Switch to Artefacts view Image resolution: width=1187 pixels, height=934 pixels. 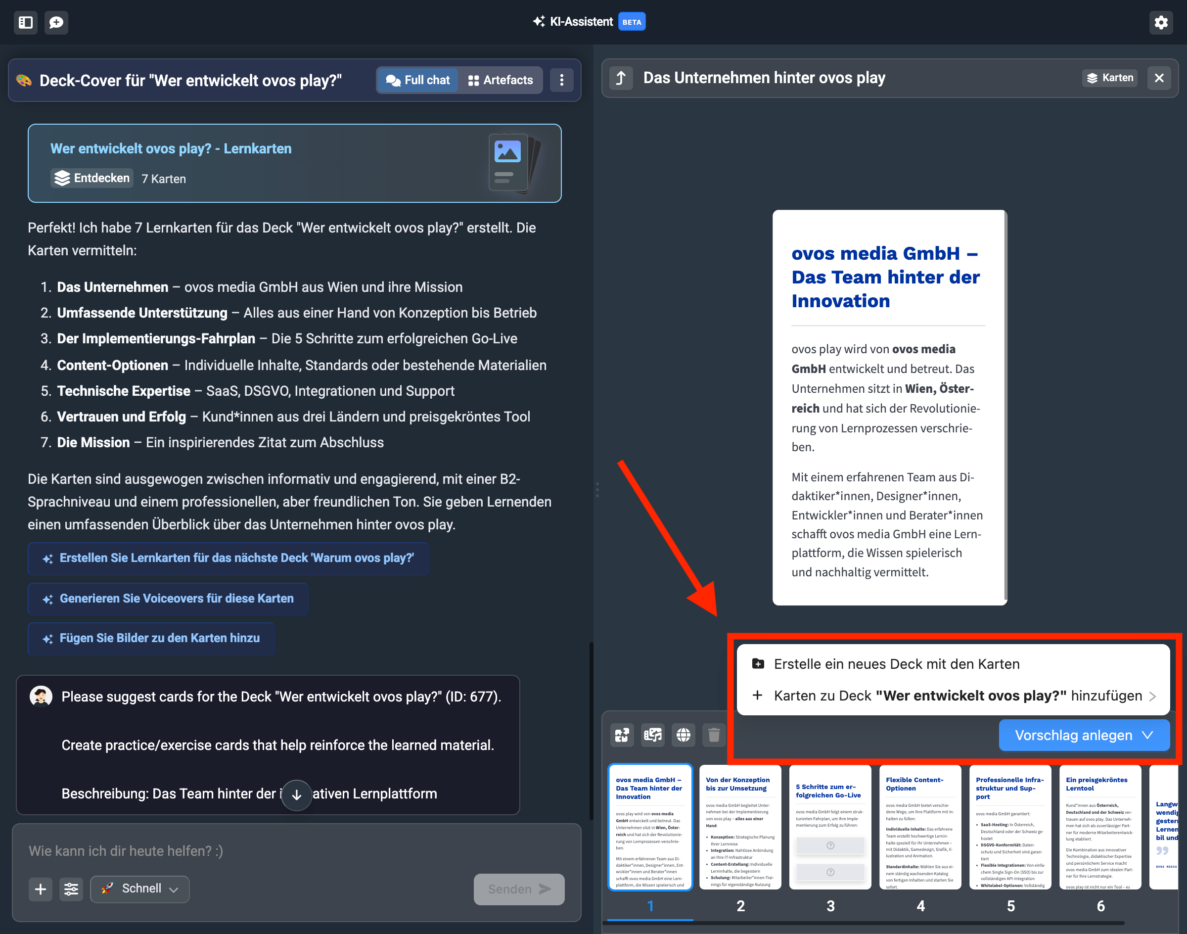501,80
